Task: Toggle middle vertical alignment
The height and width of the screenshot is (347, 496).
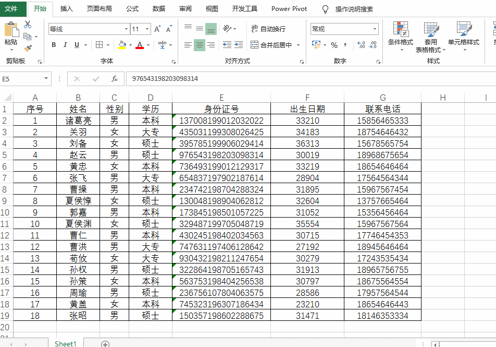Action: (x=199, y=29)
